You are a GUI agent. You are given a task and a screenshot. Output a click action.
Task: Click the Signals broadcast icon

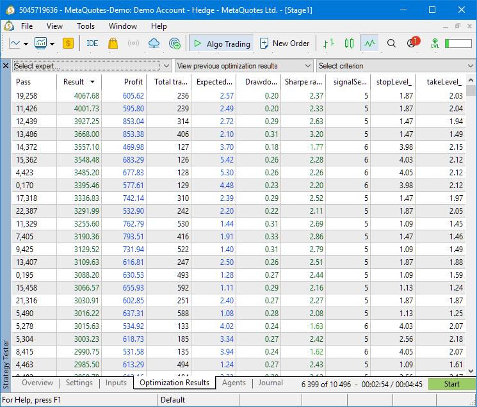click(x=133, y=44)
